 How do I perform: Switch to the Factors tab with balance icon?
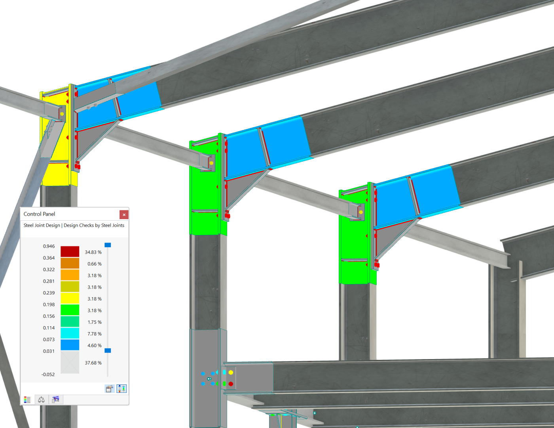(41, 399)
